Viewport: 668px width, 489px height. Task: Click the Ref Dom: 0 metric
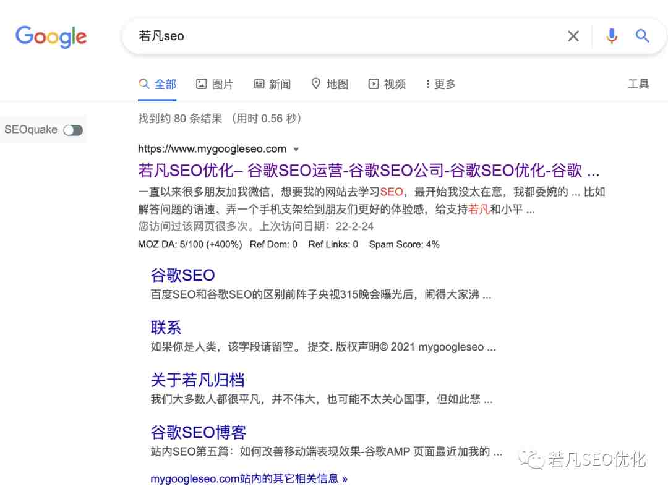click(273, 245)
